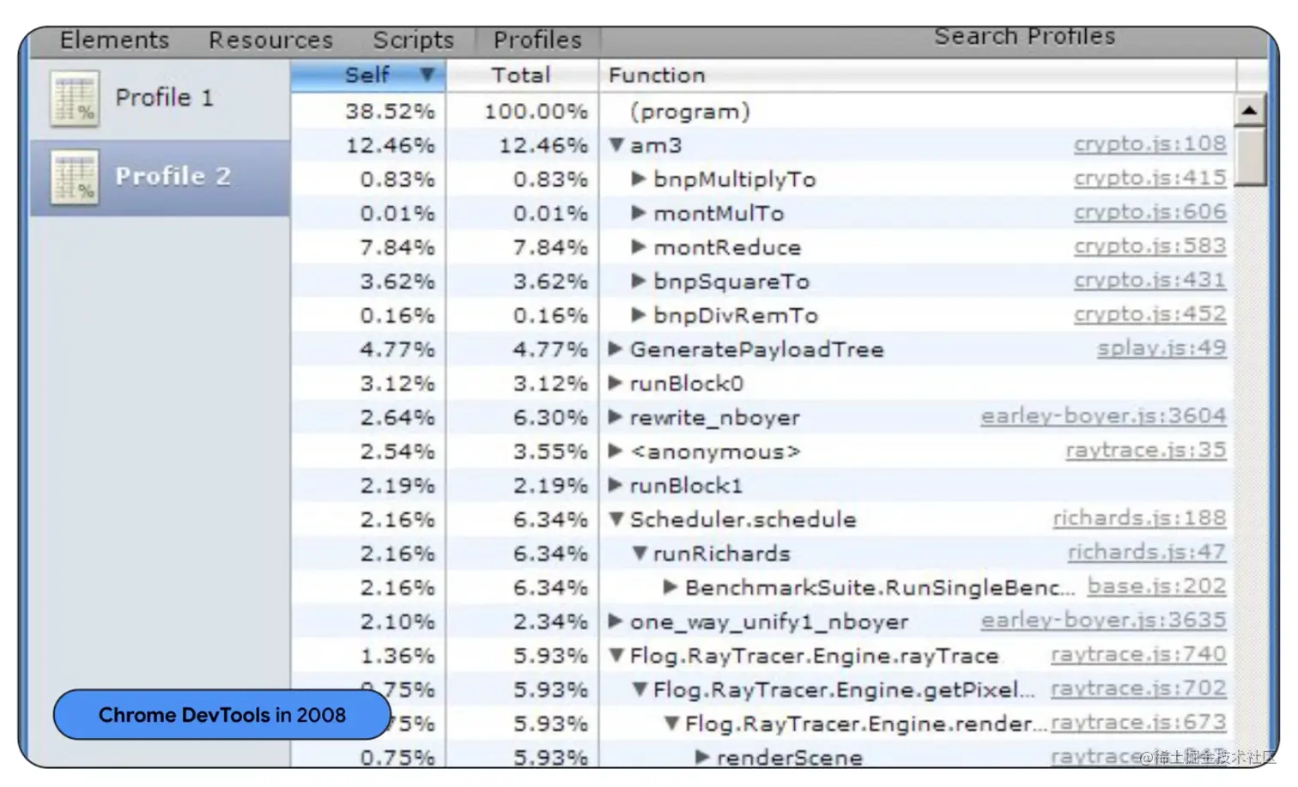Viewport: 1298px width, 787px height.
Task: Expand the <anonymous> function row
Action: pos(616,451)
